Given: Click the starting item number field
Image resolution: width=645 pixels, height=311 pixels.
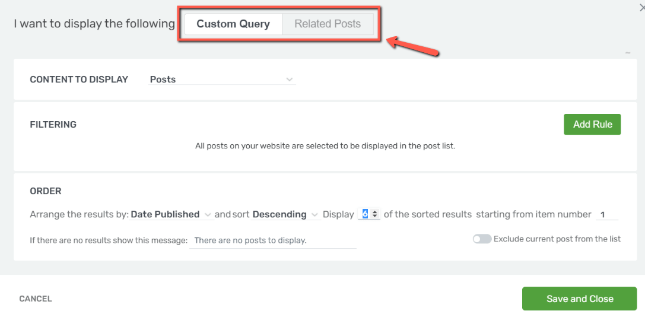Looking at the screenshot, I should pos(607,214).
